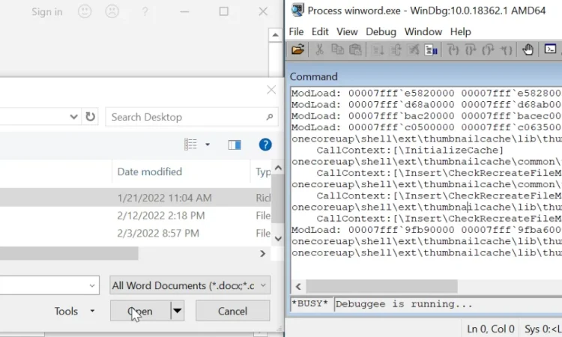Click the change view list icon

(190, 145)
